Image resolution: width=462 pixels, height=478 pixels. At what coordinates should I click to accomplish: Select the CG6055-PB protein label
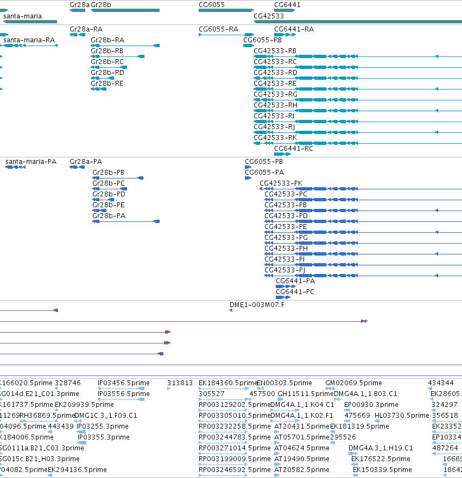click(x=264, y=162)
